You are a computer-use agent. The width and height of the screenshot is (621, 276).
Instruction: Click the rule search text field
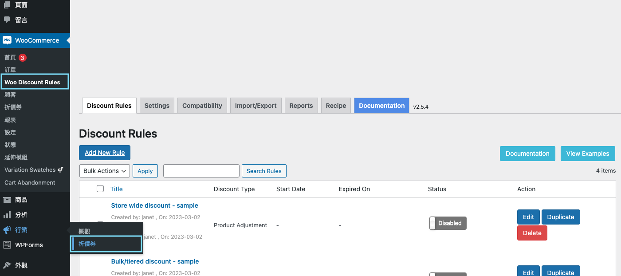click(x=201, y=171)
